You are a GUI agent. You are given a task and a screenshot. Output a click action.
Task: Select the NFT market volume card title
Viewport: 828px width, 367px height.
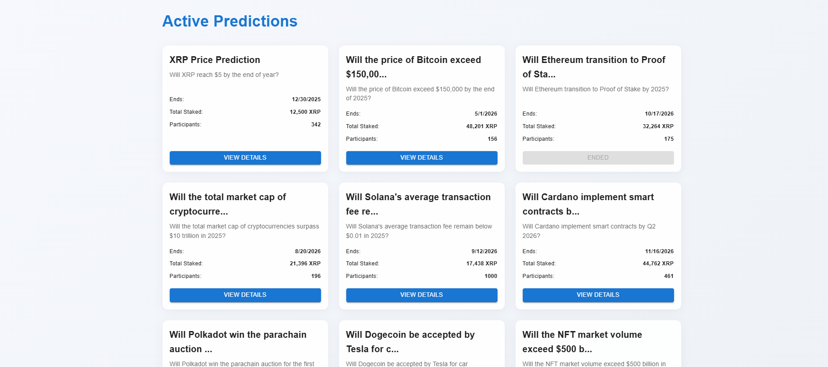tap(582, 342)
